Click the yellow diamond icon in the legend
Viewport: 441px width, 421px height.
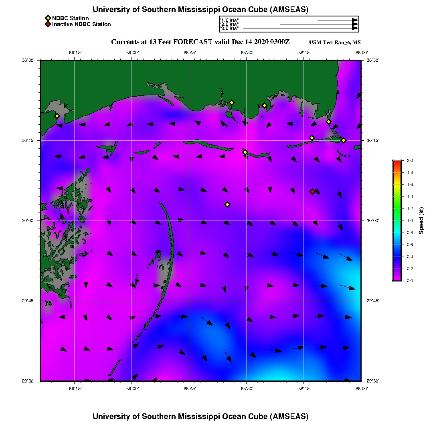click(48, 18)
